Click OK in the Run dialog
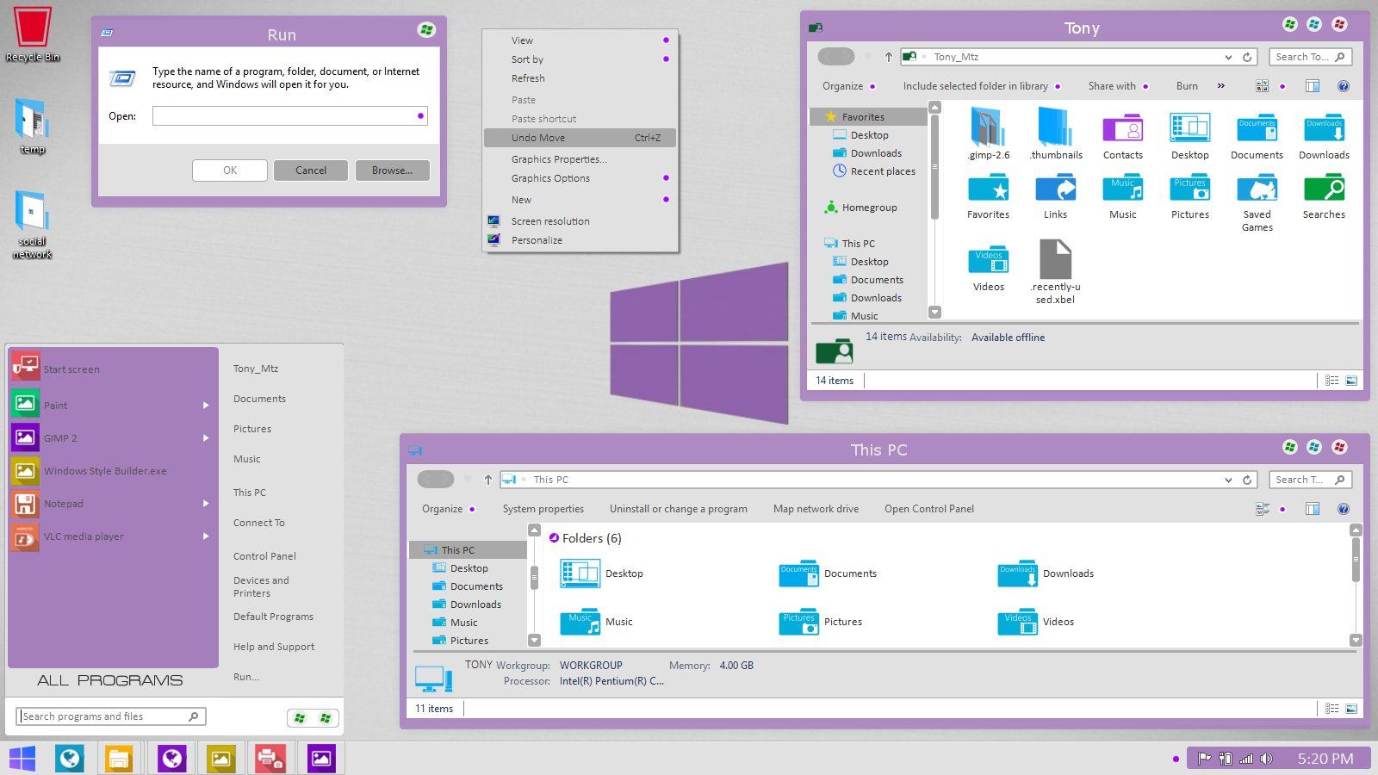The image size is (1378, 775). click(x=230, y=170)
